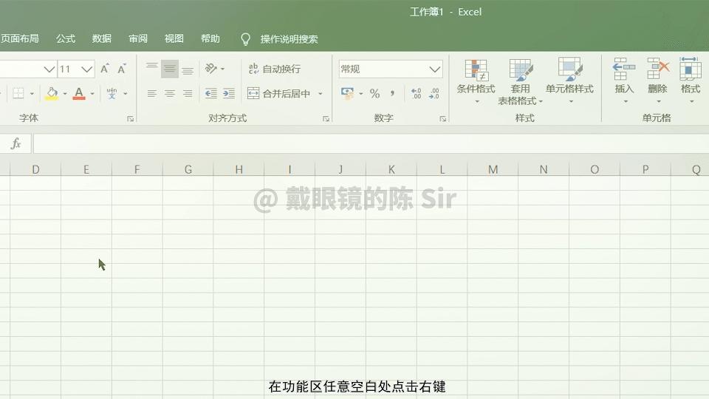Viewport: 709px width, 399px height.
Task: Expand the 删除 dropdown arrow
Action: (659, 101)
